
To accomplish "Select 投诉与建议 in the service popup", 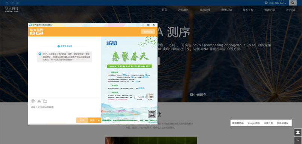I will click(282, 123).
